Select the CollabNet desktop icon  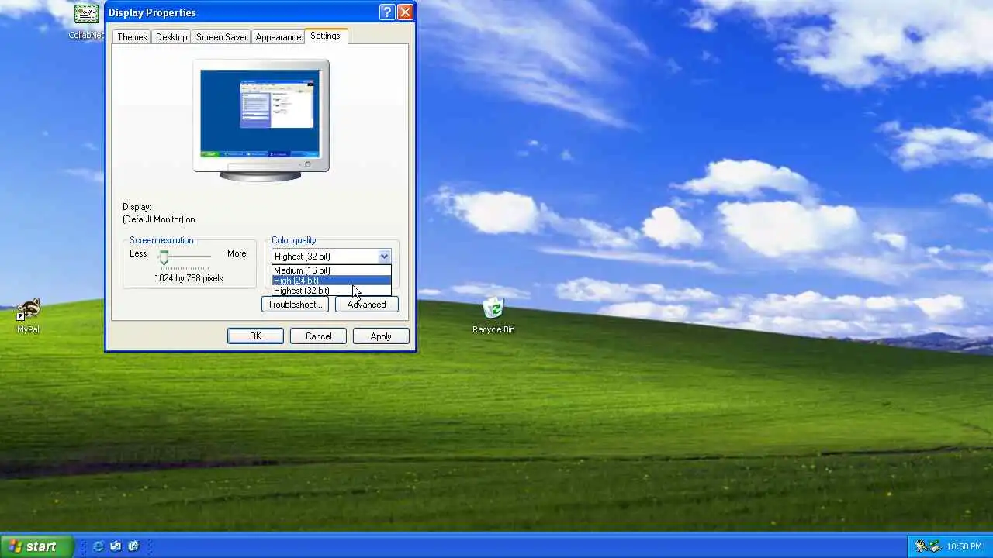(x=86, y=21)
